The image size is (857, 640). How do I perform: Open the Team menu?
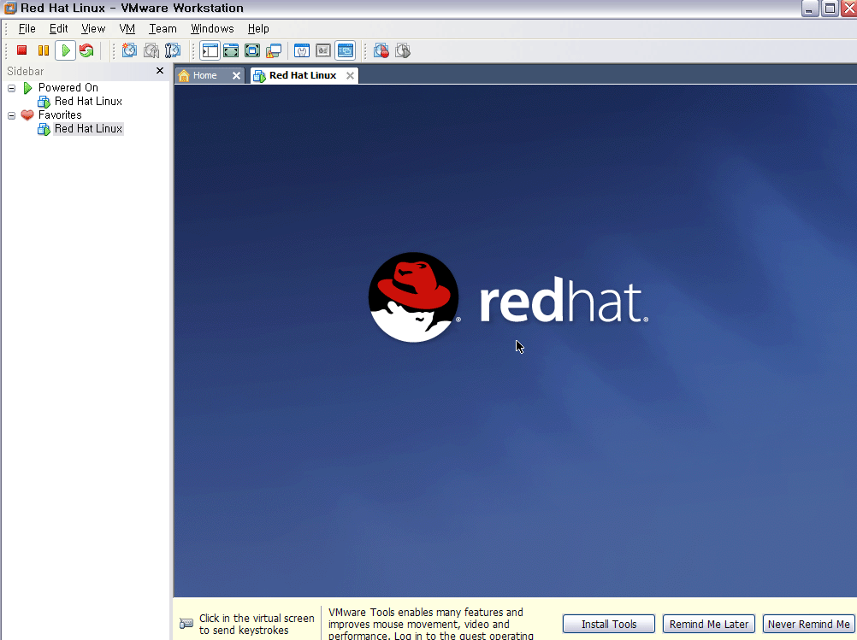pos(163,29)
